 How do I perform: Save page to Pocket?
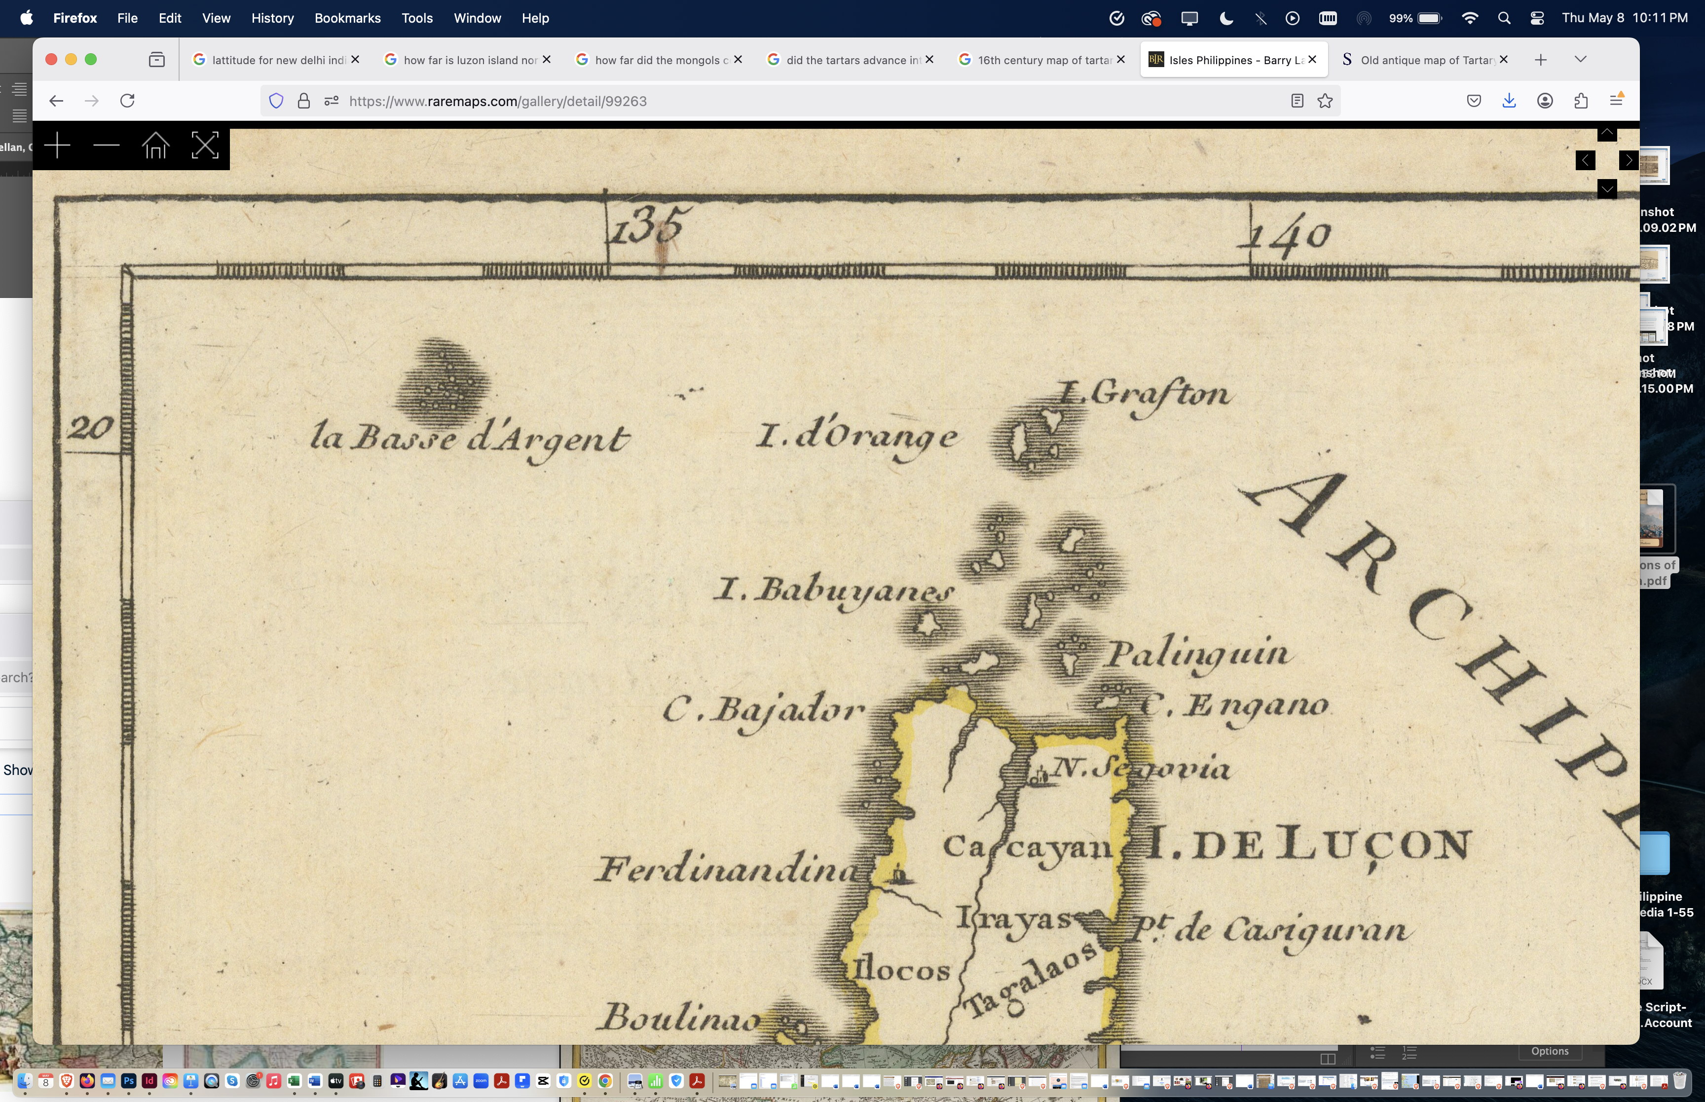click(1474, 101)
